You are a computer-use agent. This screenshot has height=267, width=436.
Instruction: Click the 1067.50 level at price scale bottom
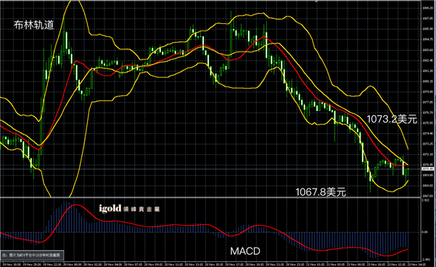click(428, 196)
